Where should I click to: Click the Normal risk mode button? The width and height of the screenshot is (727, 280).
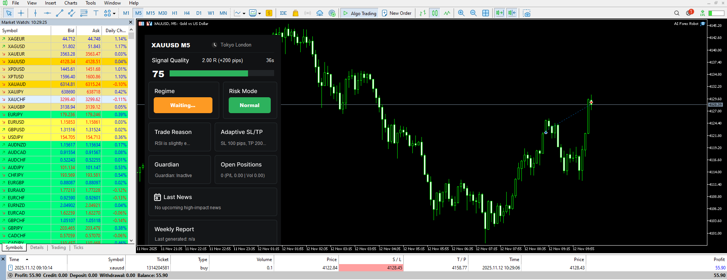250,105
